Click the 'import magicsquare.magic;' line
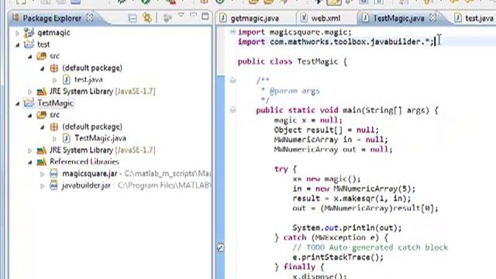 pyautogui.click(x=294, y=33)
